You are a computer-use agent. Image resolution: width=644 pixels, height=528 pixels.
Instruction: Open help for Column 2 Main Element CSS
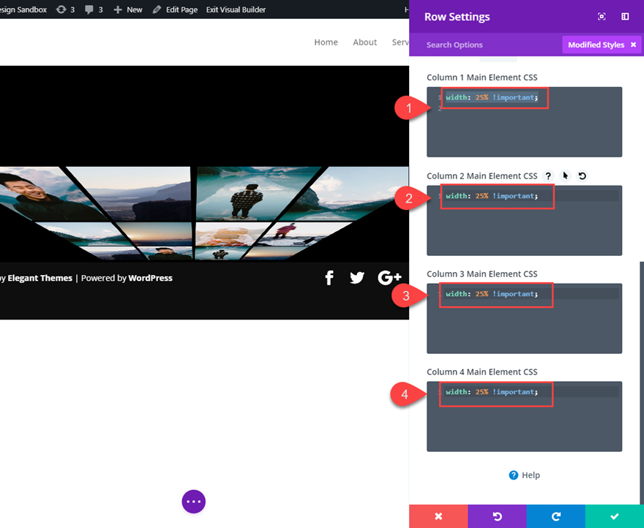(x=548, y=176)
